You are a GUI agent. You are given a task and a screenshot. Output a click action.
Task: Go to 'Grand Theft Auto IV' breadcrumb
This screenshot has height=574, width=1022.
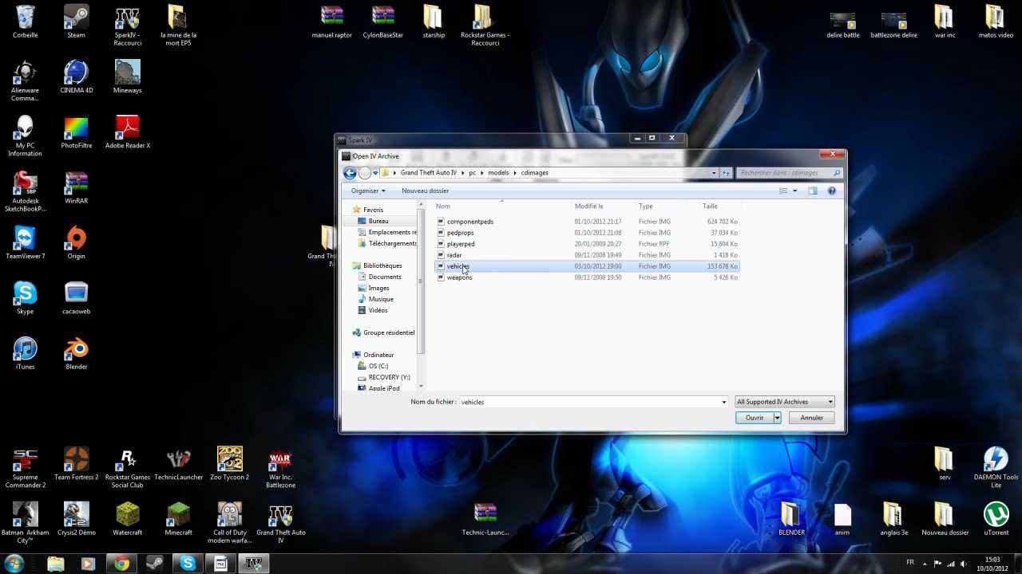429,173
